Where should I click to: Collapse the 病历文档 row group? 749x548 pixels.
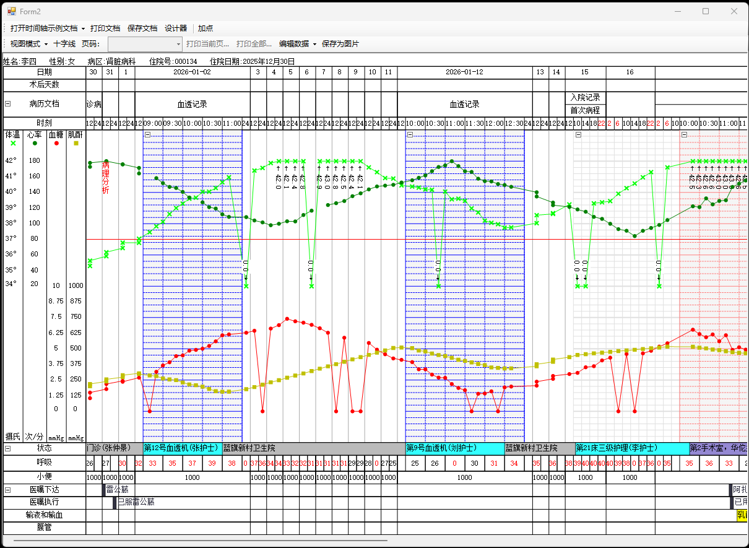point(8,104)
